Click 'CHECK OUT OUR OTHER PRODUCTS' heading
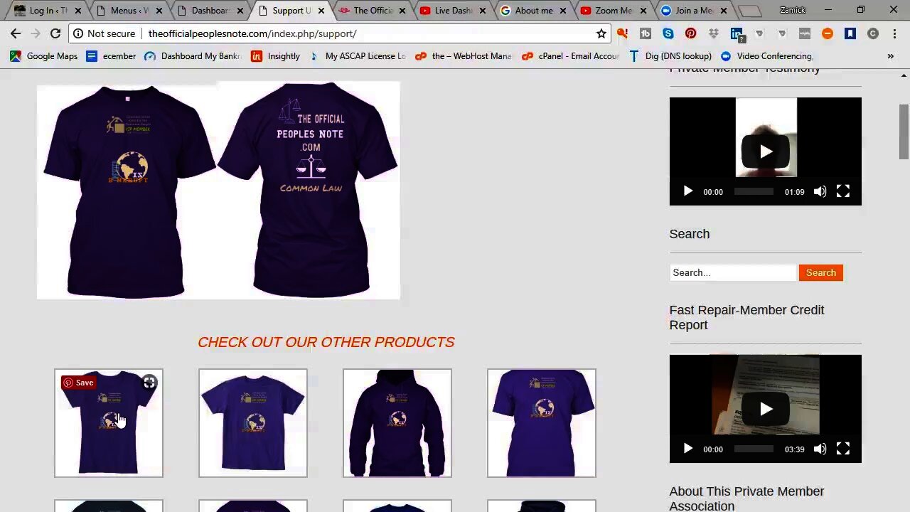 [326, 342]
